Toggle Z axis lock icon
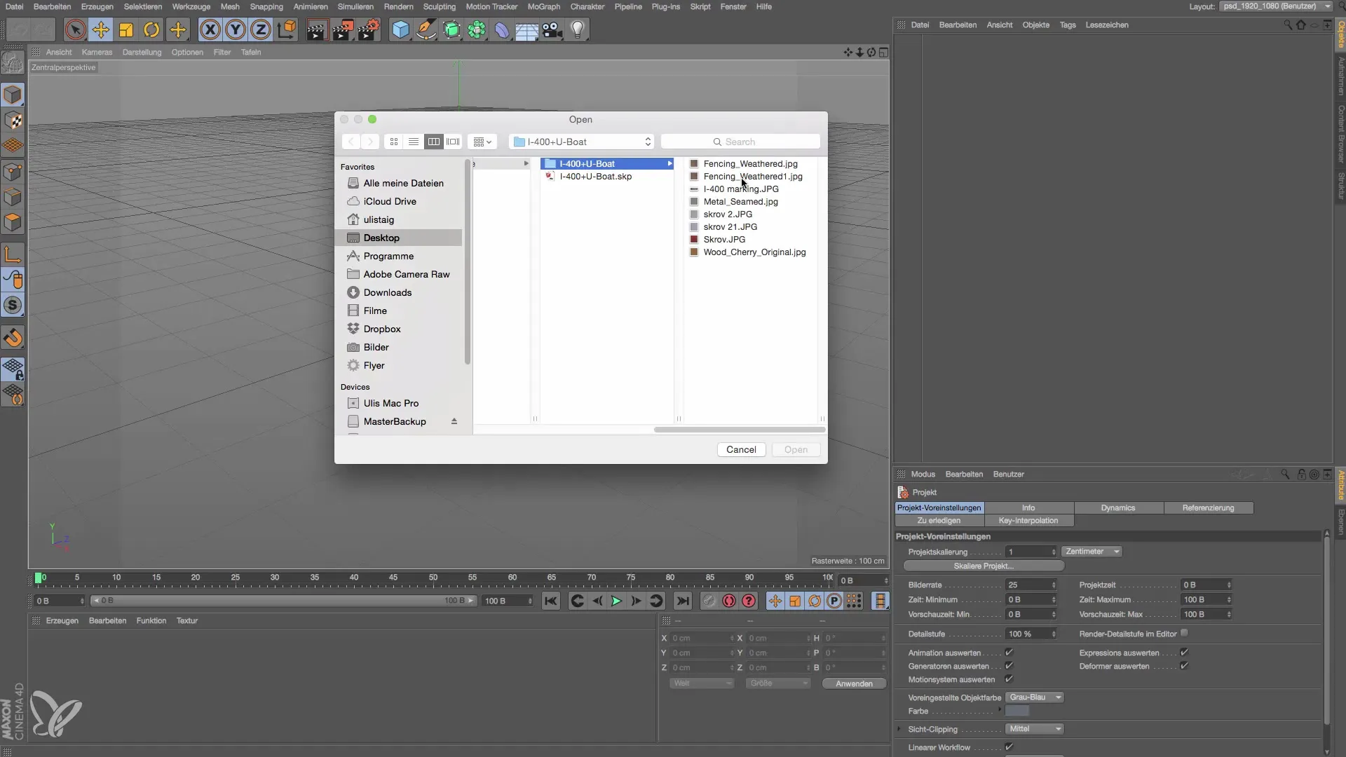The image size is (1346, 757). pos(261,30)
